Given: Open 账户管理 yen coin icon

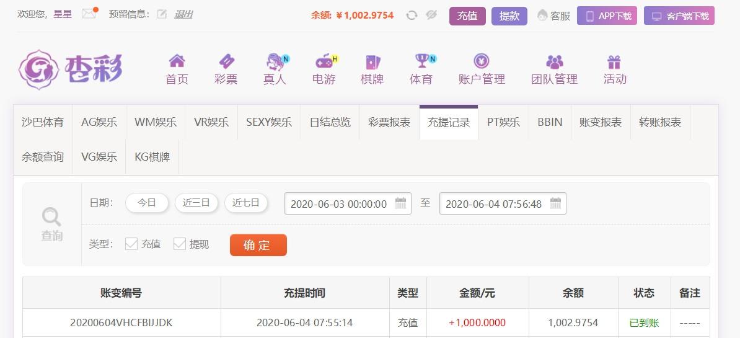Looking at the screenshot, I should coord(482,61).
